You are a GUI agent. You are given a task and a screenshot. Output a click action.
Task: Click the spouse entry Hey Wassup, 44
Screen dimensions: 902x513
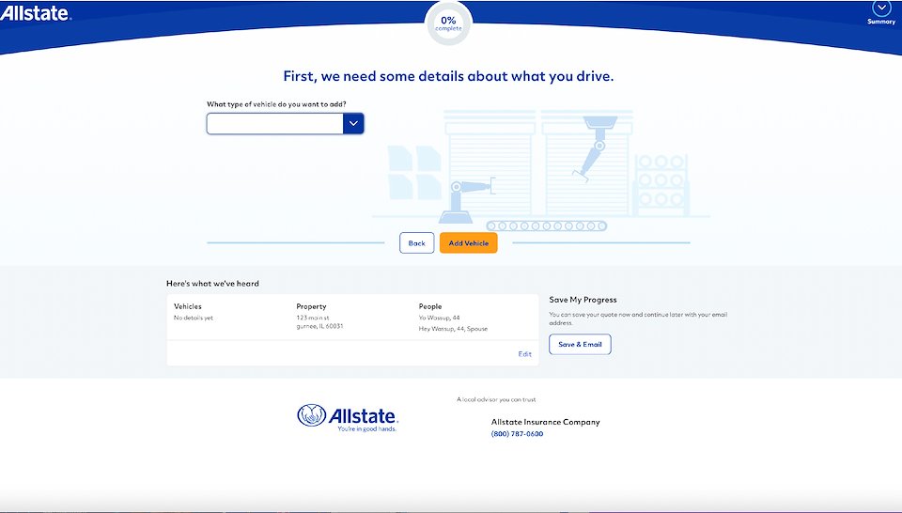pyautogui.click(x=453, y=329)
